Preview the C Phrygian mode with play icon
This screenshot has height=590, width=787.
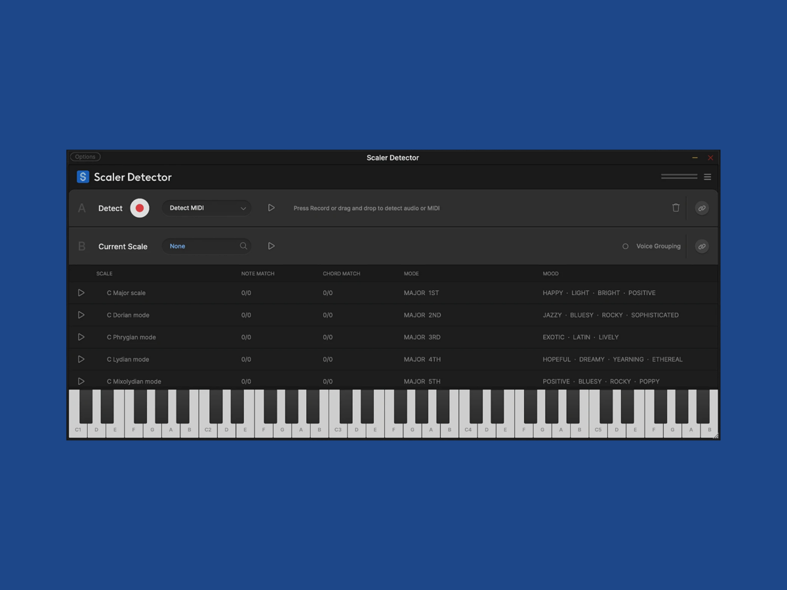tap(81, 337)
